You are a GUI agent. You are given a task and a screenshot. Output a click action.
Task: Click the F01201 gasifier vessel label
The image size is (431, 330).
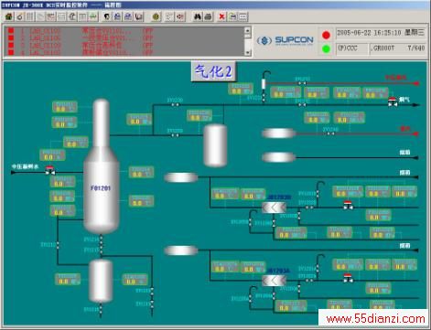click(101, 188)
